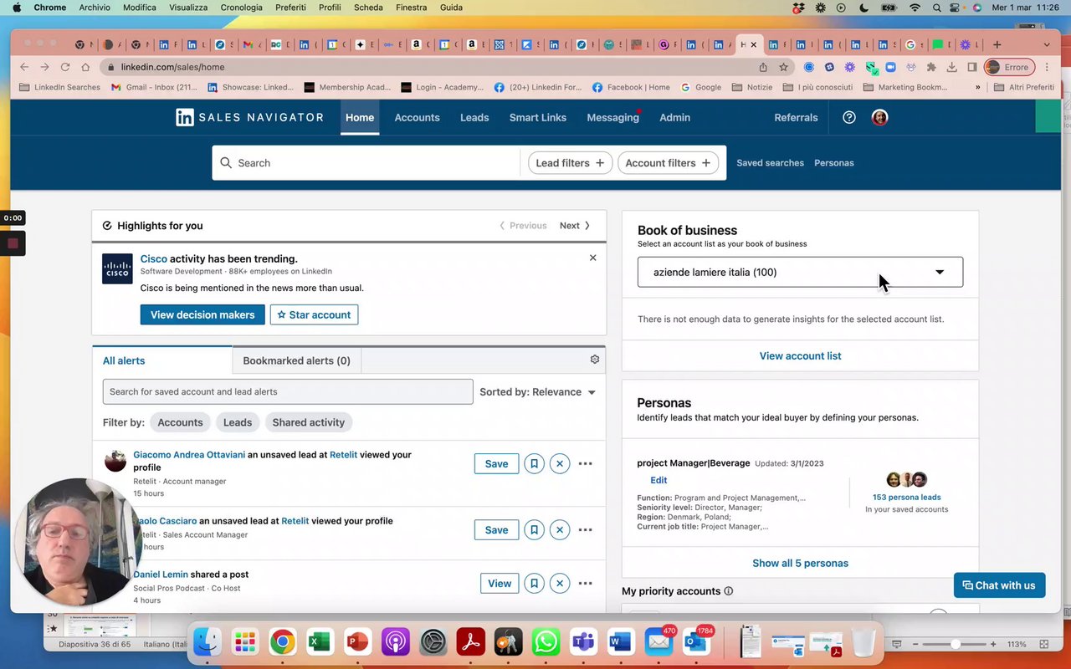The width and height of the screenshot is (1071, 669).
Task: Toggle the Leads alert filter chip
Action: pos(238,422)
